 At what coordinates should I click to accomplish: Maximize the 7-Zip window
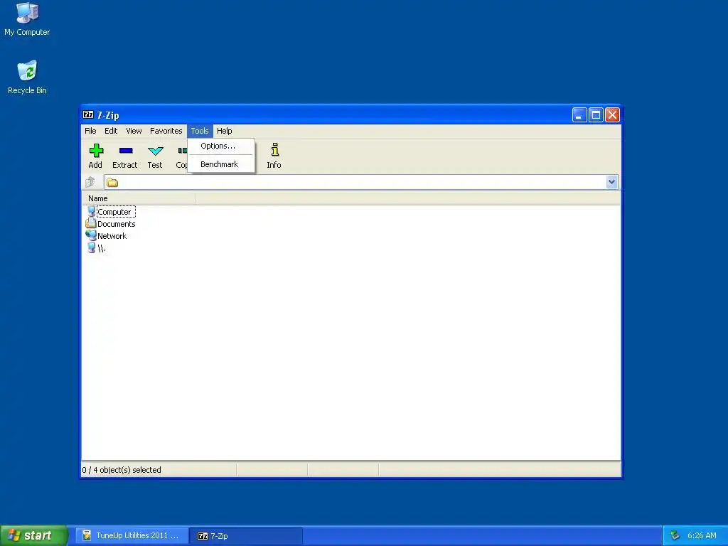596,114
